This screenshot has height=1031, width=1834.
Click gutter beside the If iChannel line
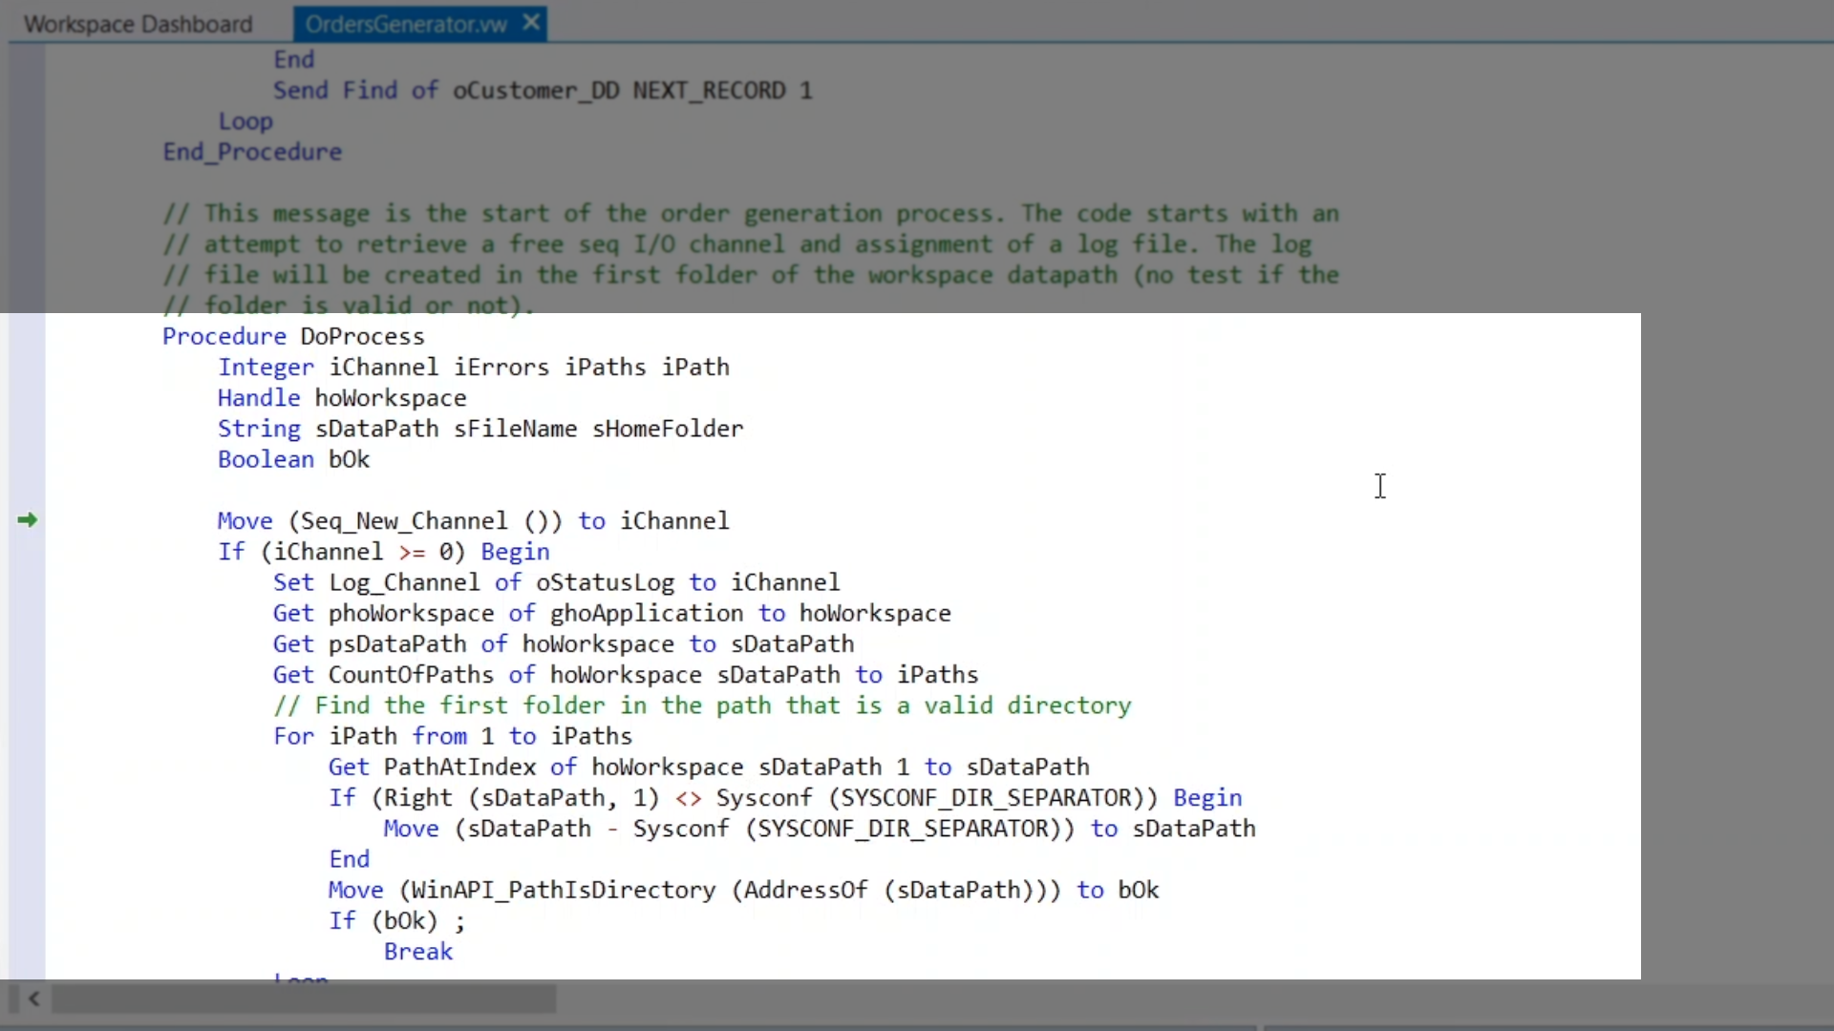tap(27, 552)
